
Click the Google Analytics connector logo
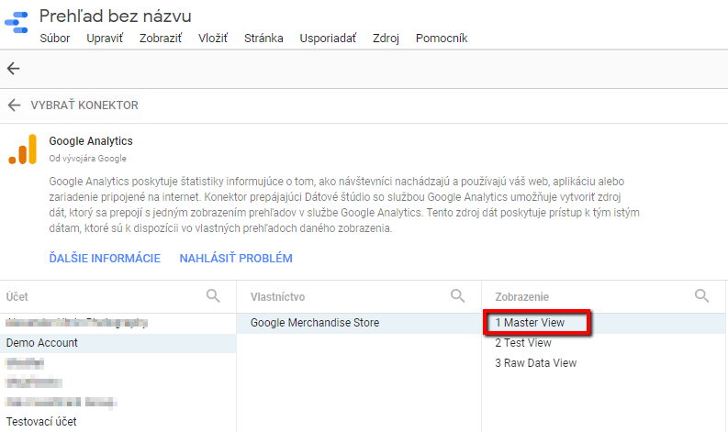click(23, 150)
